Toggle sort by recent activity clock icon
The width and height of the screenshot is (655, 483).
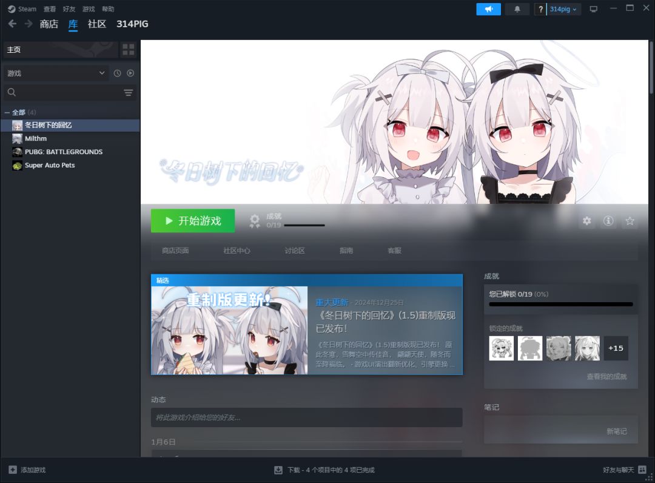pos(118,73)
